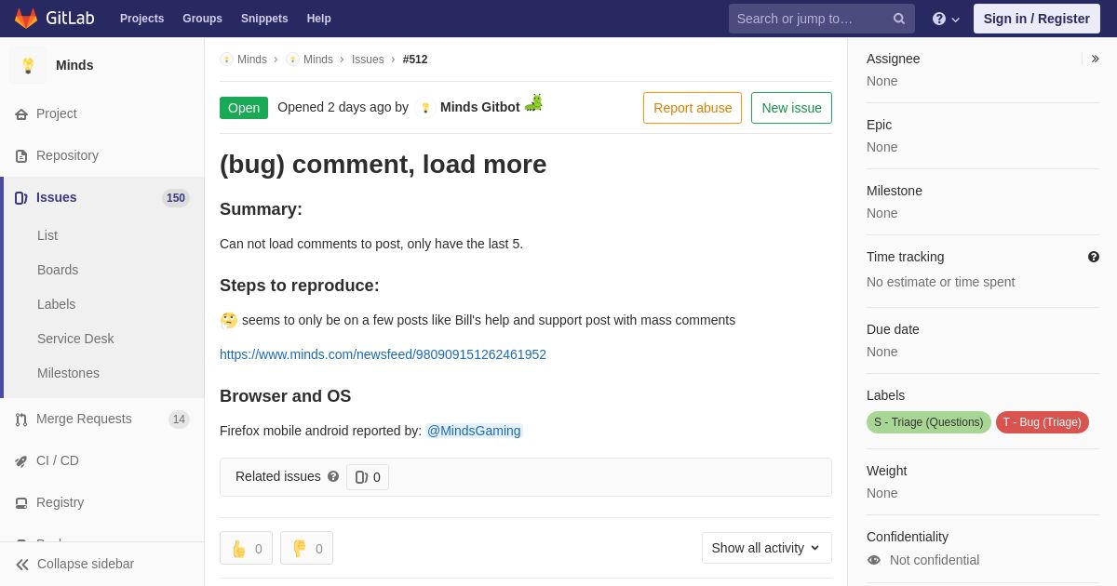Open Snippets in top navigation
Viewport: 1117px width, 586px height.
(264, 19)
